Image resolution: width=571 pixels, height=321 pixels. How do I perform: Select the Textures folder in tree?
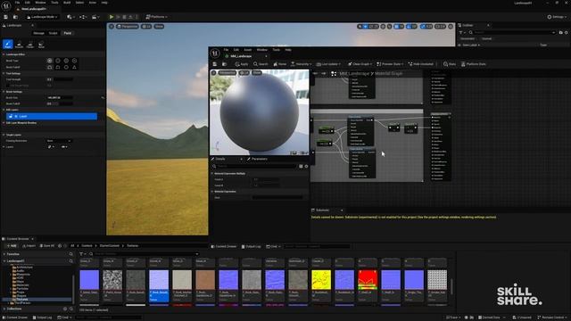click(22, 300)
